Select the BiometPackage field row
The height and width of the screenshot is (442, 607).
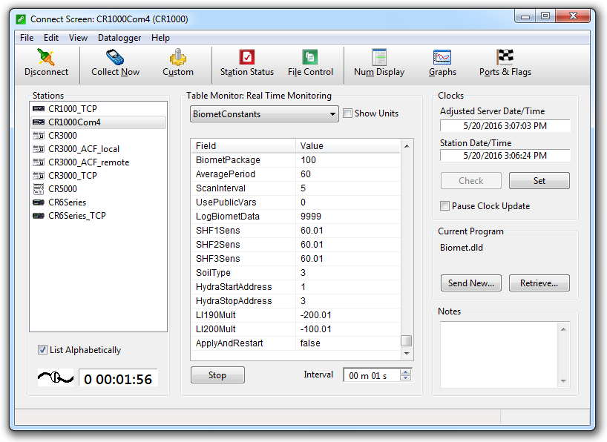[296, 160]
